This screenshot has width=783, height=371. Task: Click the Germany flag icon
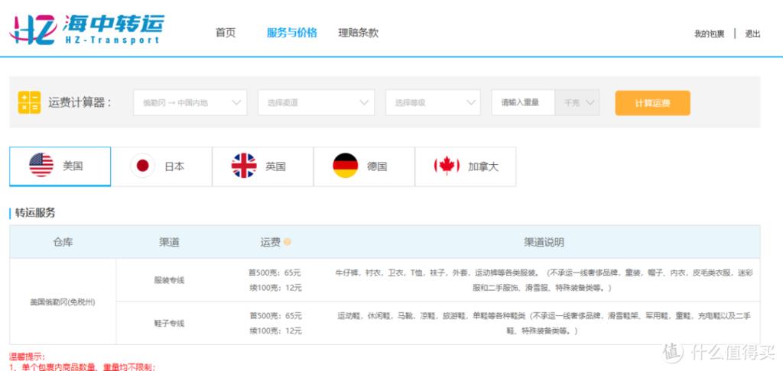click(x=346, y=166)
